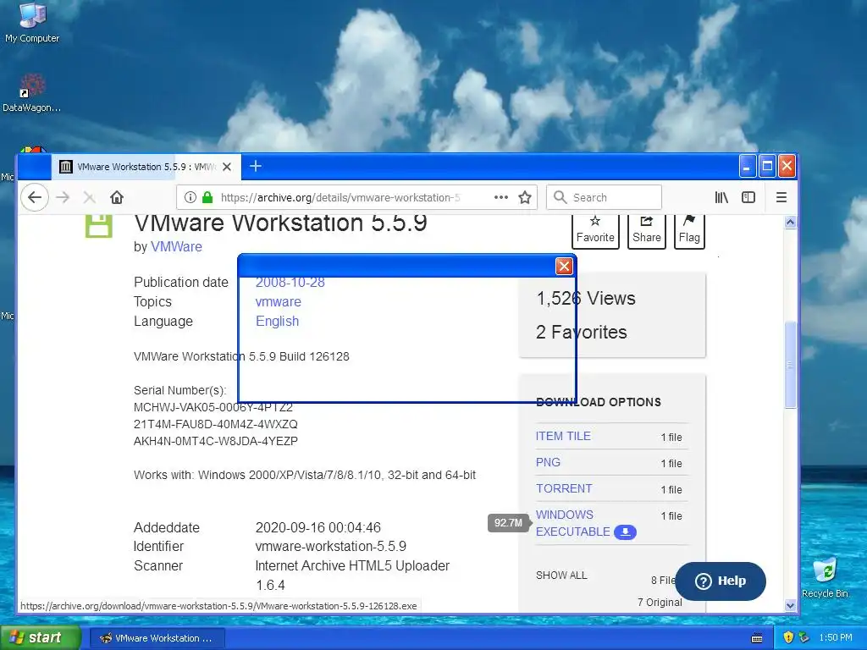
Task: Click the Forward arrow in the browser toolbar
Action: [63, 197]
